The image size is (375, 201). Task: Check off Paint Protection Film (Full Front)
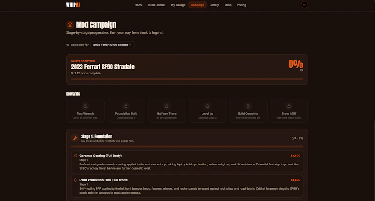click(x=75, y=180)
